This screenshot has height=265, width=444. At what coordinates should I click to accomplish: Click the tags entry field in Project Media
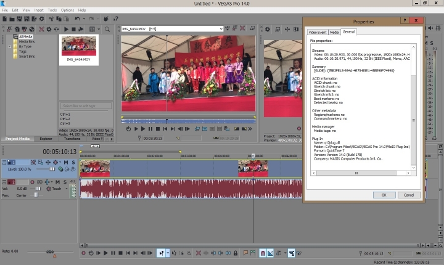click(x=86, y=106)
